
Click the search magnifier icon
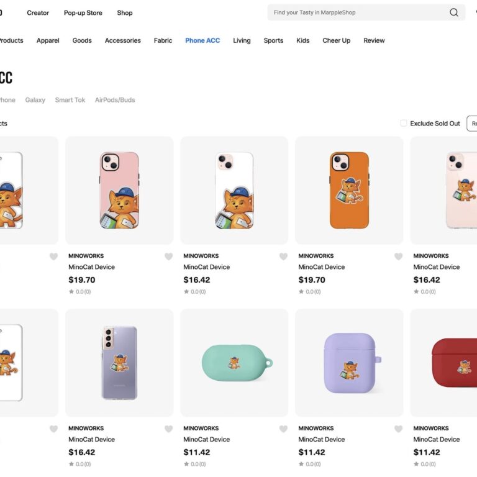pyautogui.click(x=454, y=12)
